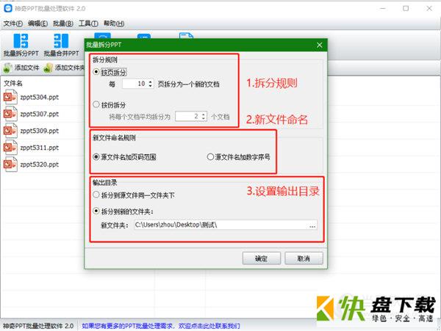Click the 文件名 column header
The height and width of the screenshot is (331, 441).
point(13,83)
